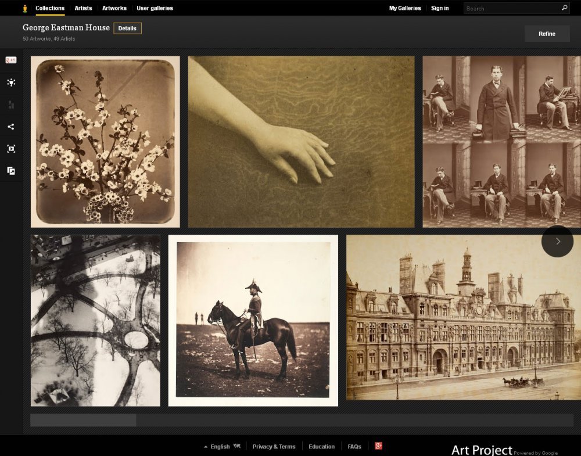Viewport: 581px width, 456px height.
Task: Click the George Eastman House title
Action: [66, 27]
